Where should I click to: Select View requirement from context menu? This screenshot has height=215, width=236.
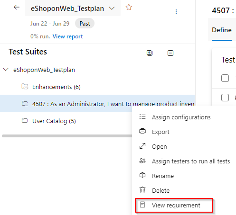coord(174,205)
